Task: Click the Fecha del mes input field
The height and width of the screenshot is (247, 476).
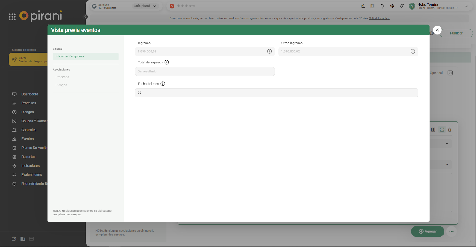Action: point(276,93)
